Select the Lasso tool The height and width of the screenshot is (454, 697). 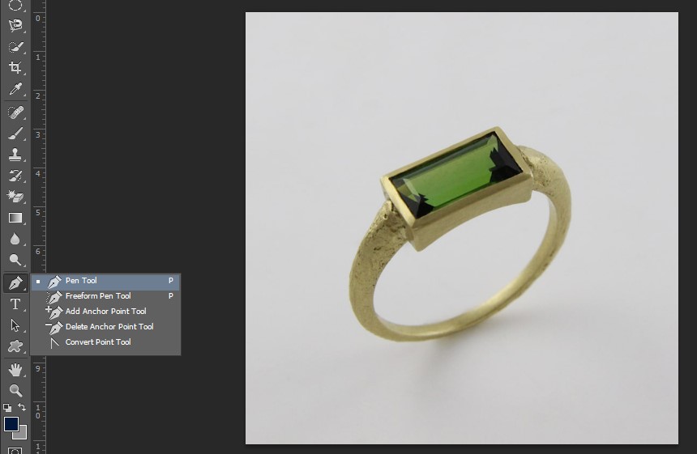(15, 25)
